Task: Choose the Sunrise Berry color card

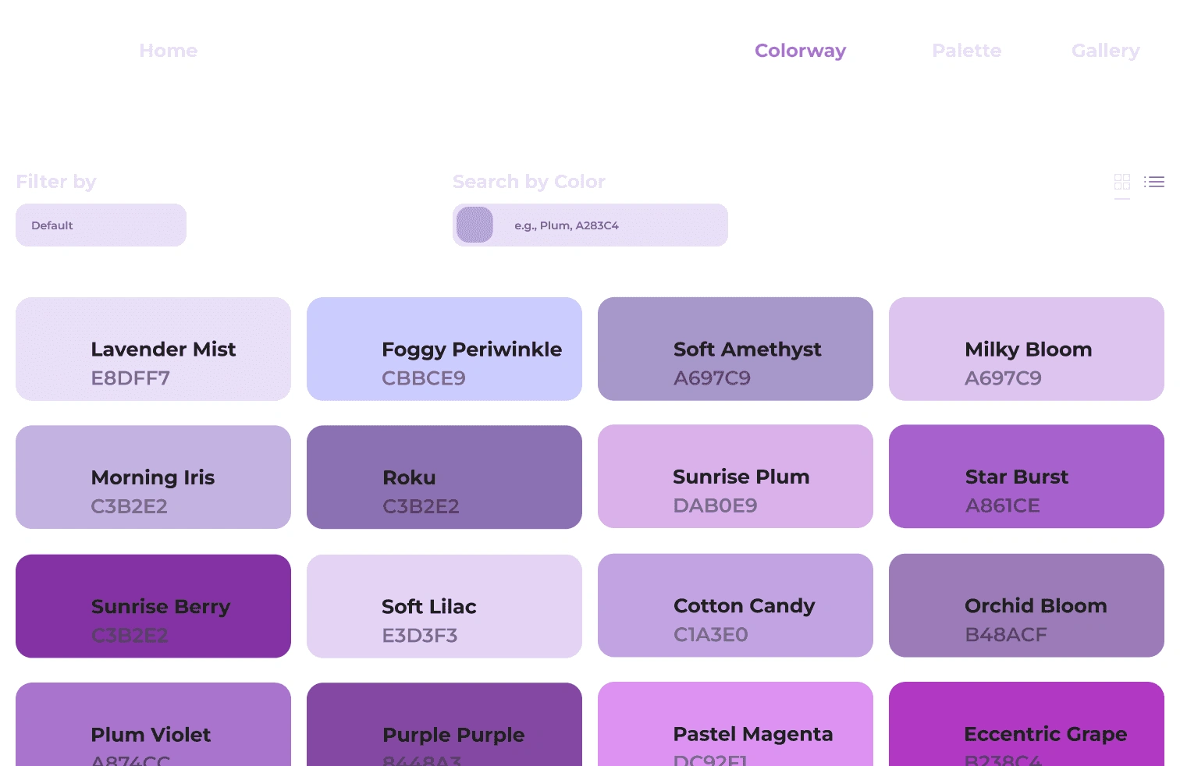Action: point(153,606)
